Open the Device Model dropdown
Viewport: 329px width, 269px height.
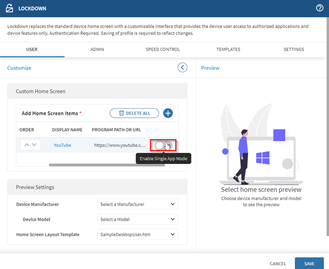138,219
